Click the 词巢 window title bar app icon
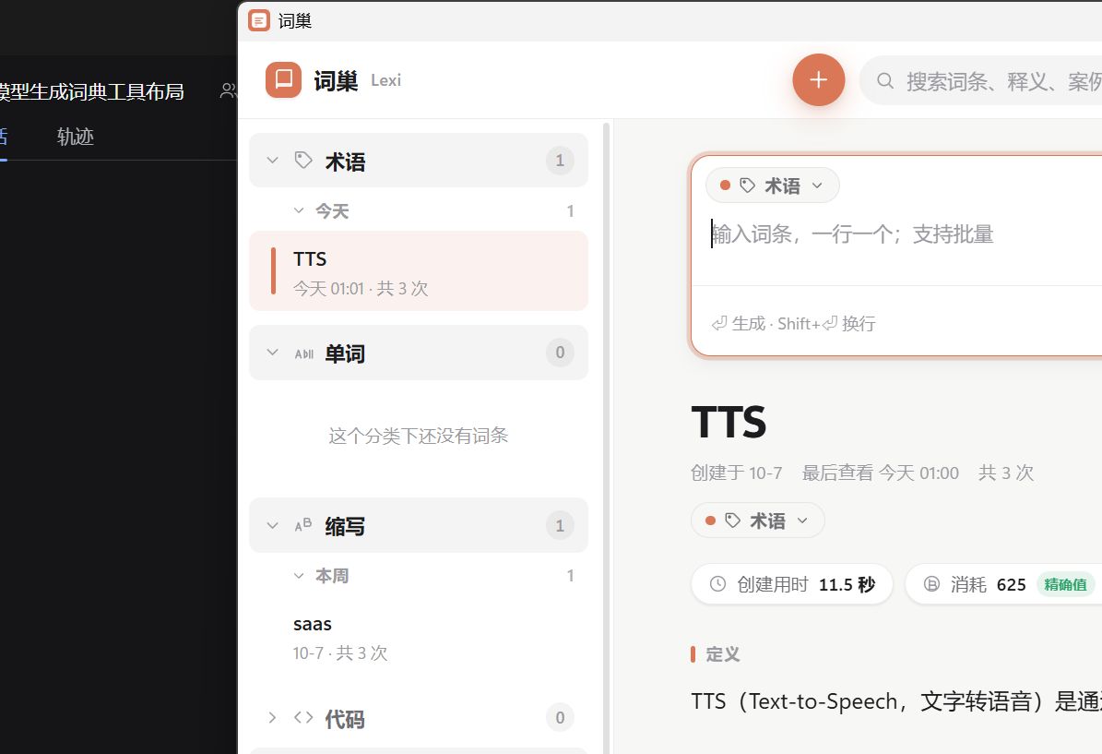This screenshot has width=1102, height=754. pos(258,20)
